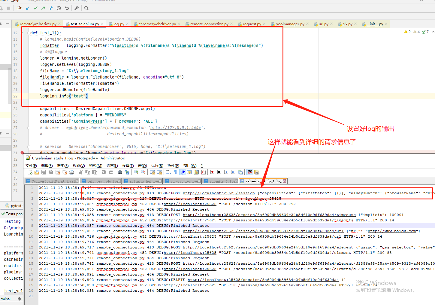435x305 pixels.
Task: Open 搜索(S) menu in Notepad++
Action: (63, 166)
